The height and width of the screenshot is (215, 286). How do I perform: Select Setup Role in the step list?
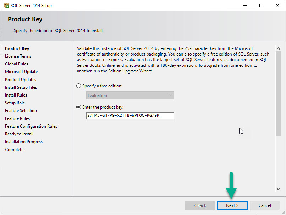tap(15, 103)
